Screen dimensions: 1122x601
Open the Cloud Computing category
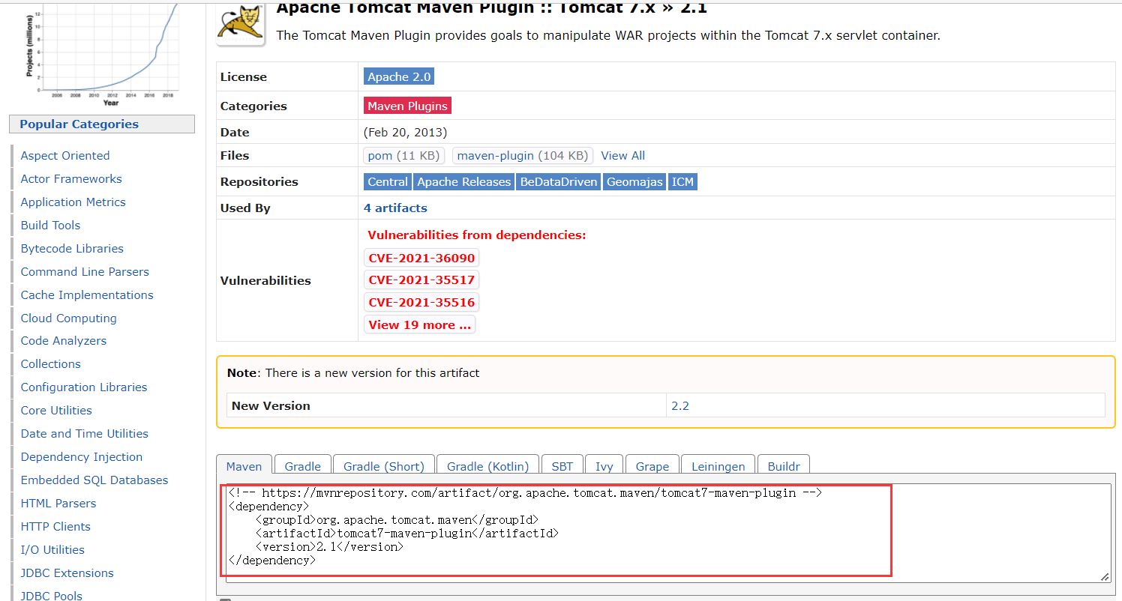68,318
